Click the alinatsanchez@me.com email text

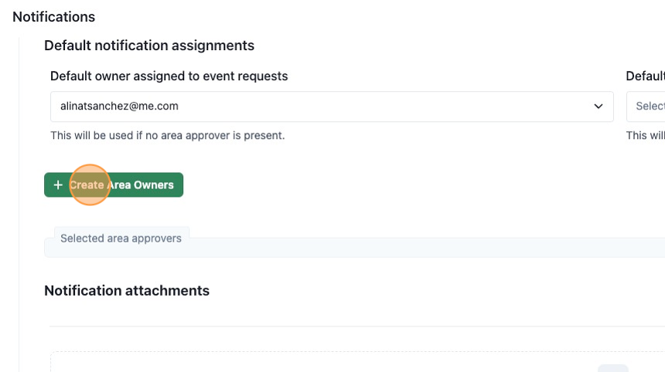point(119,107)
